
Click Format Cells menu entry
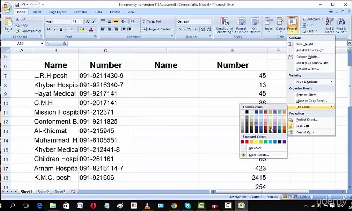[311, 132]
